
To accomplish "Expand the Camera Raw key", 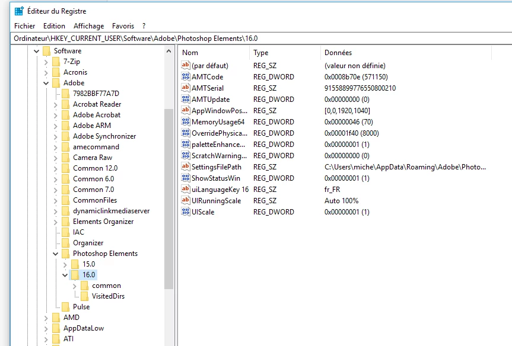I will [x=56, y=158].
